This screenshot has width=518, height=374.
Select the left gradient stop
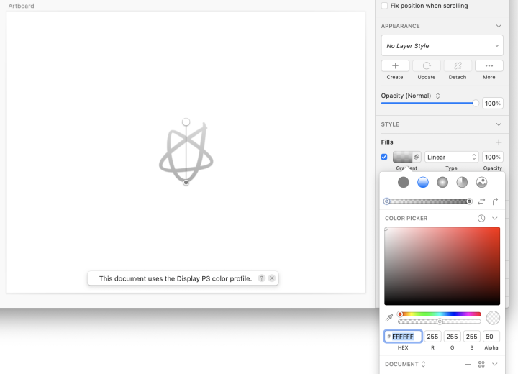tap(386, 201)
